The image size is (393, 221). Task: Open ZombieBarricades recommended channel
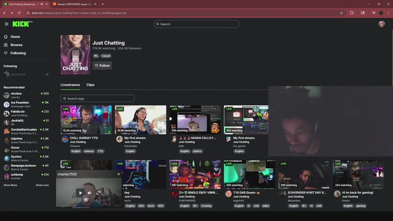[26, 131]
